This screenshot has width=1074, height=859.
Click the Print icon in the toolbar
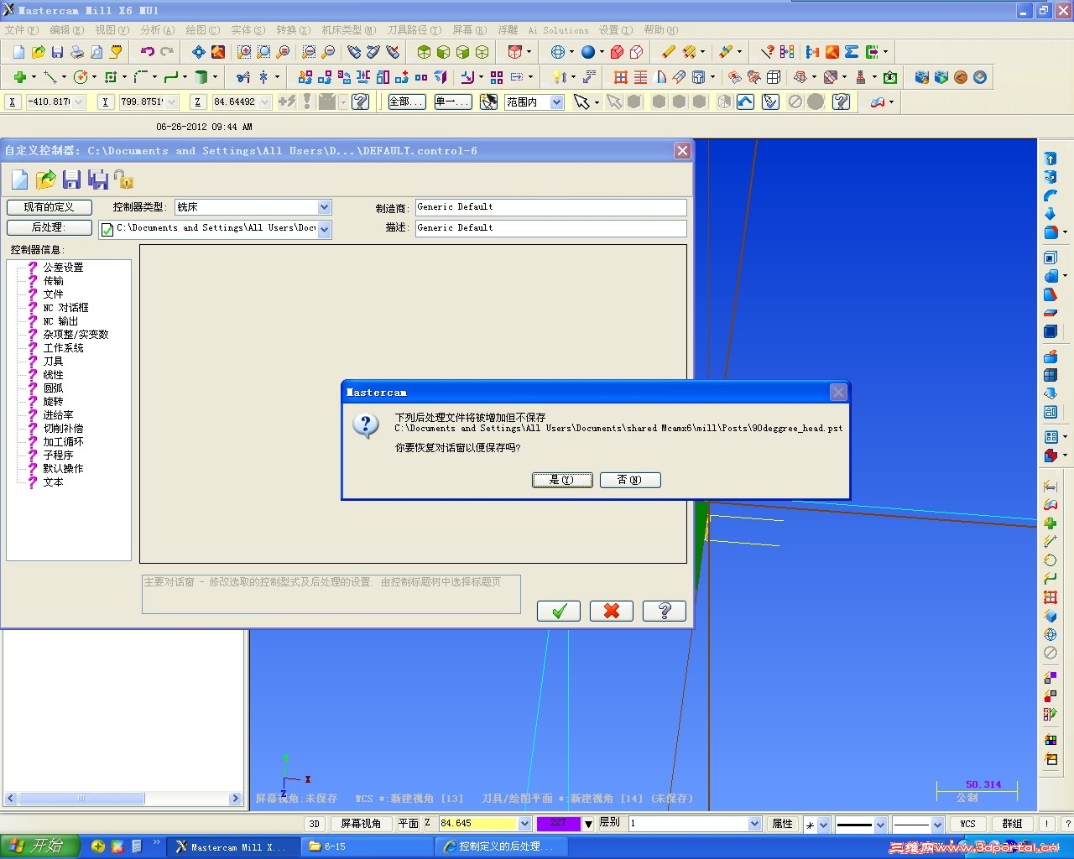(x=77, y=52)
